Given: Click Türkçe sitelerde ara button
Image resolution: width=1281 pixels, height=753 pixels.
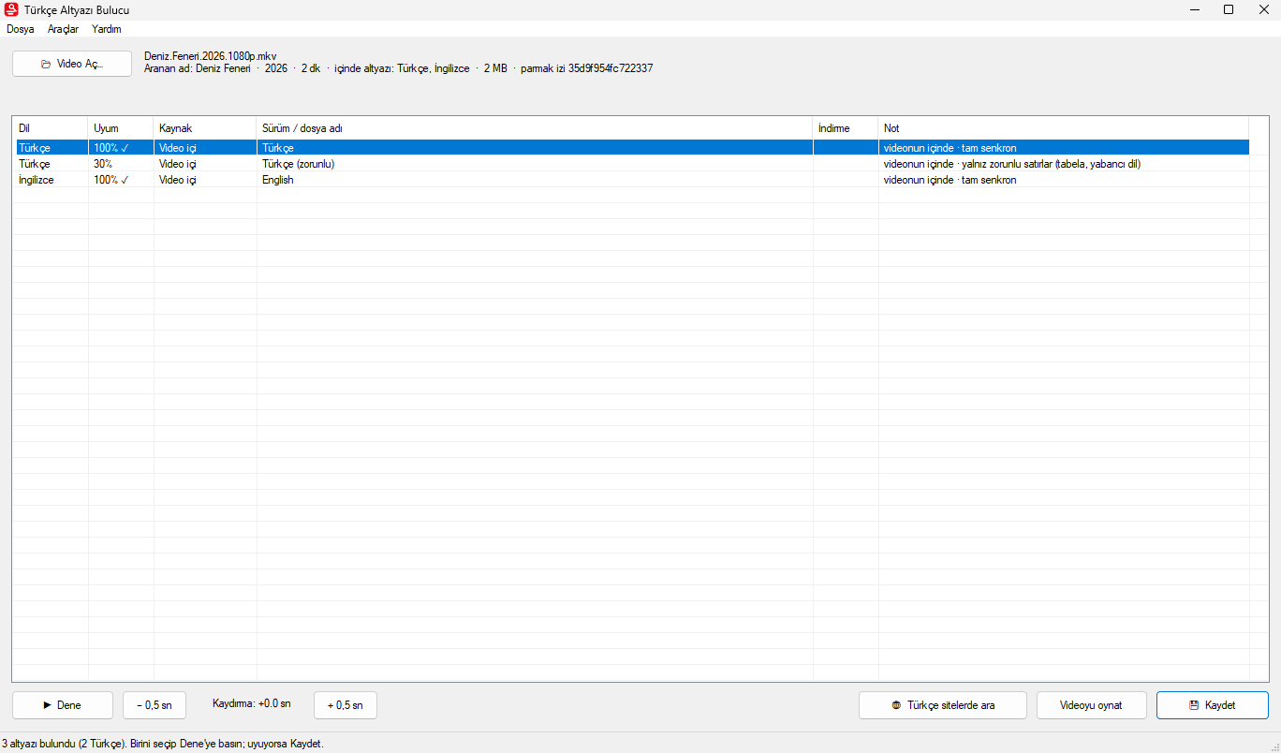Looking at the screenshot, I should click(x=943, y=705).
